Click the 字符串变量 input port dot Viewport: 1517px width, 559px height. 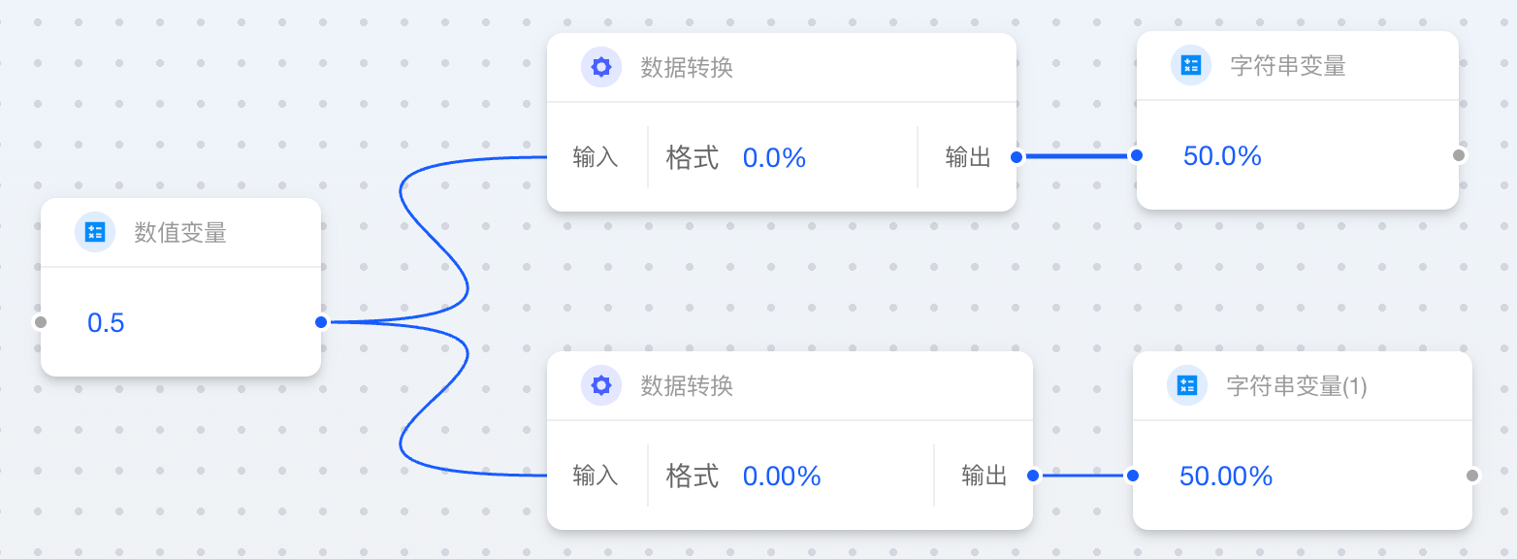1136,155
